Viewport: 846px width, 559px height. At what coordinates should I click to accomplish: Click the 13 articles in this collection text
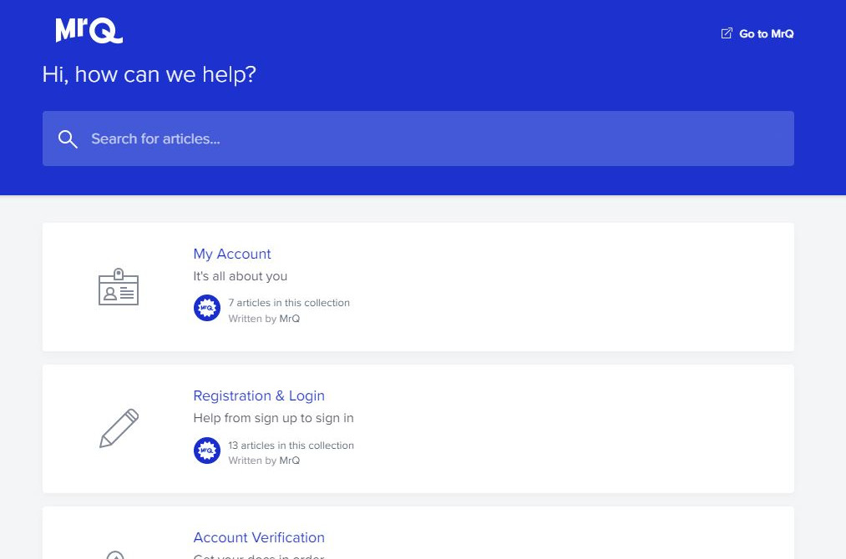[291, 446]
